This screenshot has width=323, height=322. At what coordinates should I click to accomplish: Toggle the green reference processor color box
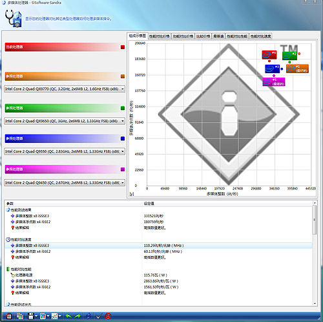point(123,108)
